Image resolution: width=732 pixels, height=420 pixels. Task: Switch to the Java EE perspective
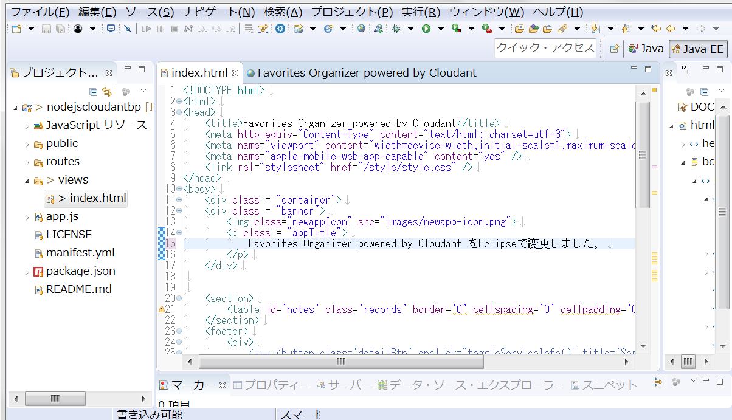tap(698, 49)
